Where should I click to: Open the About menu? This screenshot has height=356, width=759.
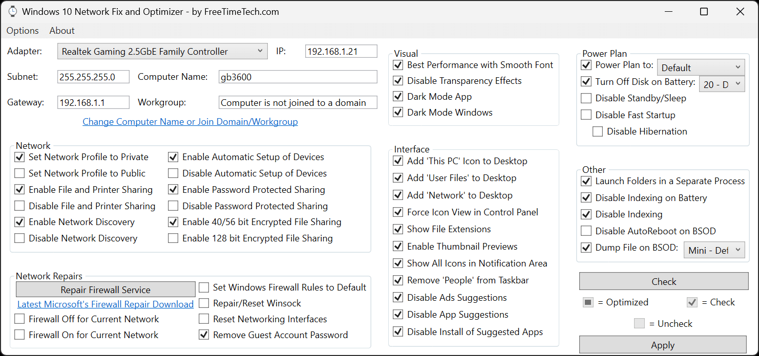click(x=61, y=31)
